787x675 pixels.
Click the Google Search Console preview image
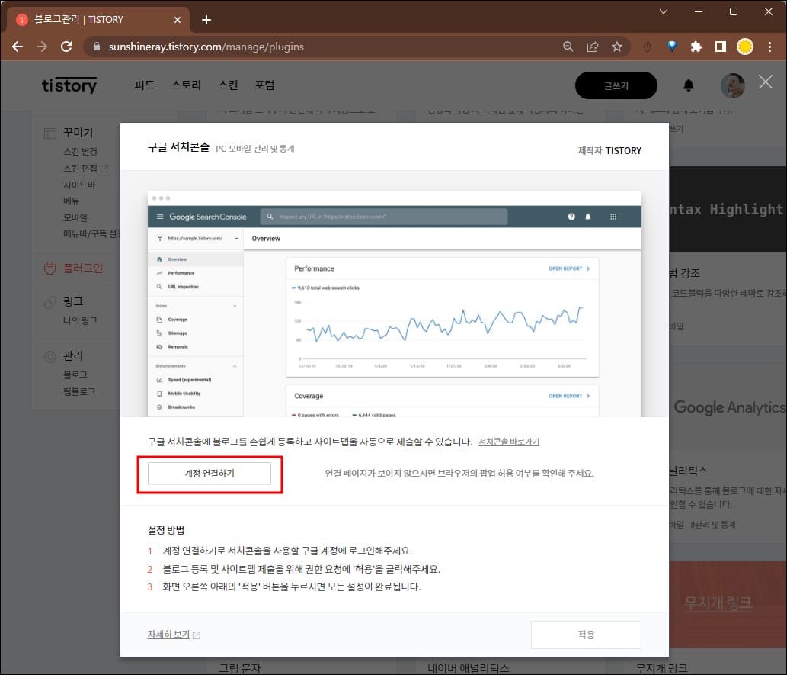pos(395,304)
